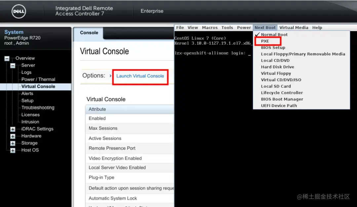Image resolution: width=357 pixels, height=207 pixels.
Task: Switch to the Console tab
Action: pyautogui.click(x=89, y=33)
